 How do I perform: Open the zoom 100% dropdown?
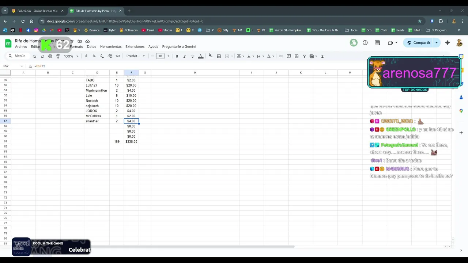point(71,56)
